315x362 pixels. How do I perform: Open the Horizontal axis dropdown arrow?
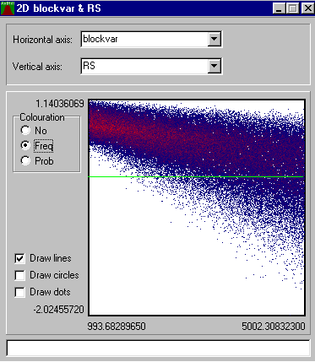[214, 39]
